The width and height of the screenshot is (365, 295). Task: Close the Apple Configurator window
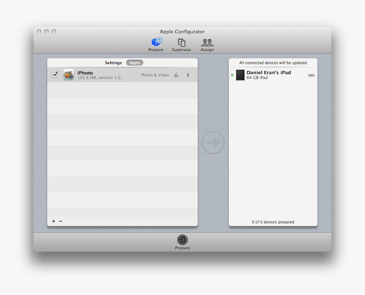point(39,31)
